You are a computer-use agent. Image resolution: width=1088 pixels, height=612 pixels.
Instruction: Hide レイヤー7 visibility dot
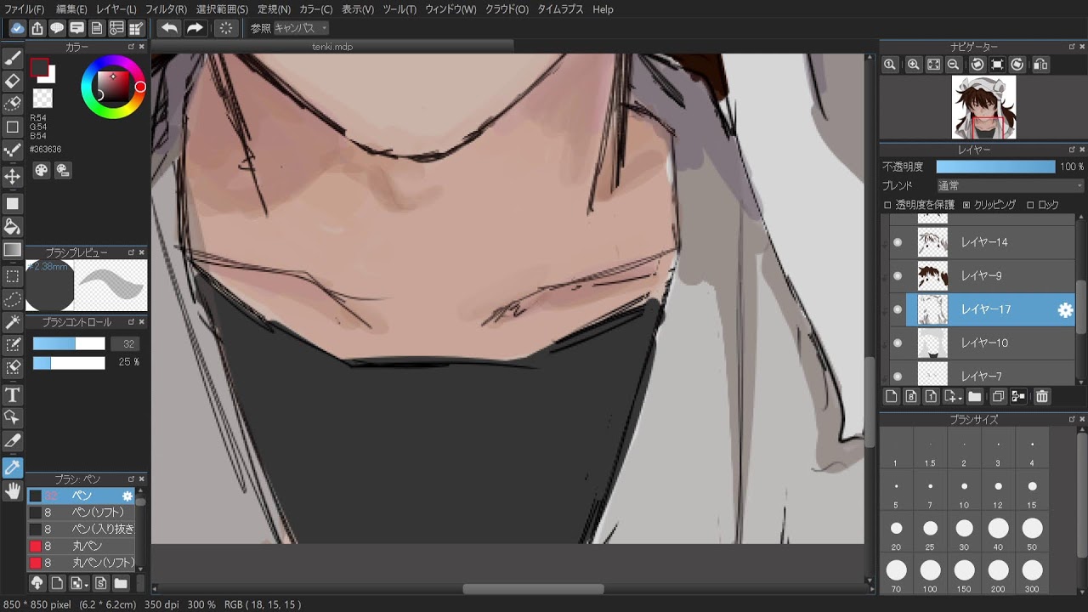pos(897,376)
